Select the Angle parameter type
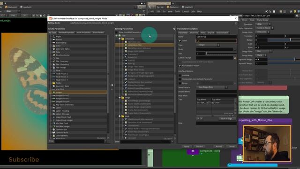The image size is (300, 169). click(x=58, y=37)
